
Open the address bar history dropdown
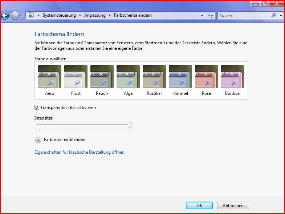coord(202,16)
